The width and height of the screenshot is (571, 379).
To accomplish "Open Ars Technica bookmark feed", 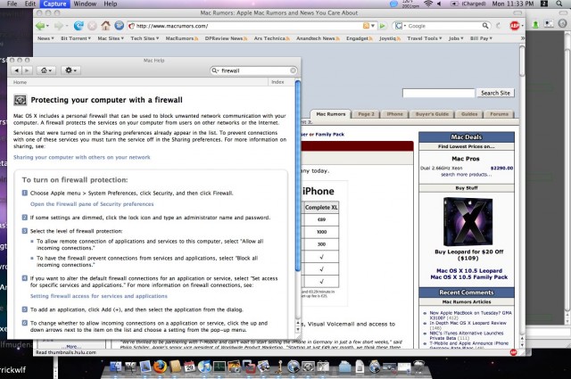I will 271,38.
